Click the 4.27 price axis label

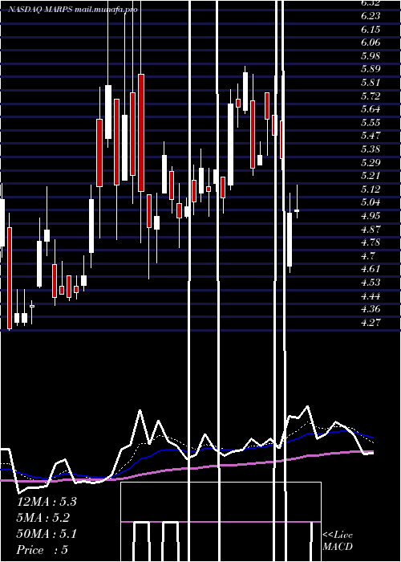[x=371, y=323]
